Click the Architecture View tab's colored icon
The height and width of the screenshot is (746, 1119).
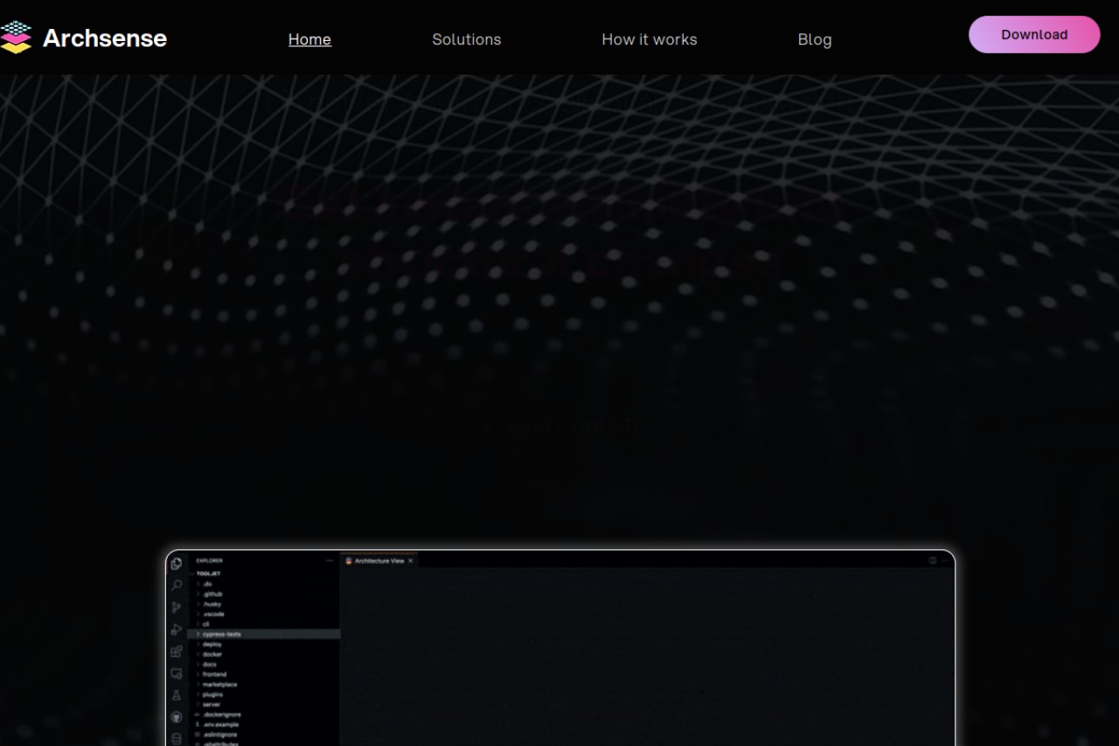349,561
